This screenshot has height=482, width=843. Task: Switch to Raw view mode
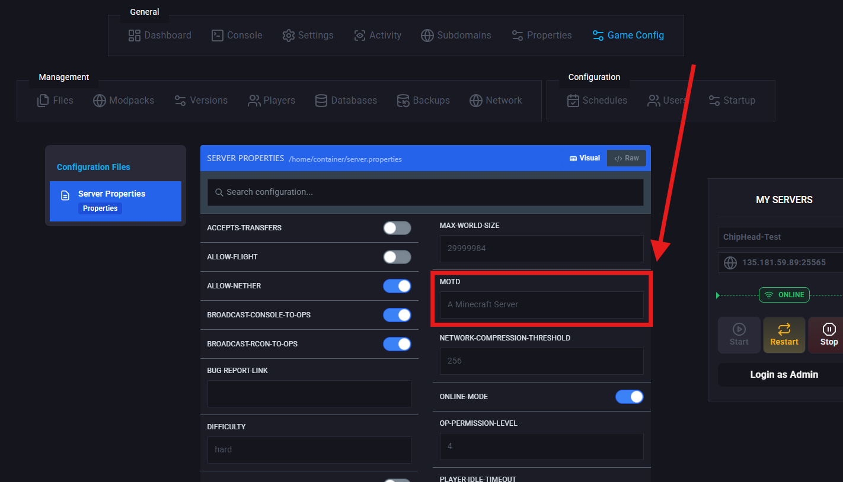tap(627, 158)
